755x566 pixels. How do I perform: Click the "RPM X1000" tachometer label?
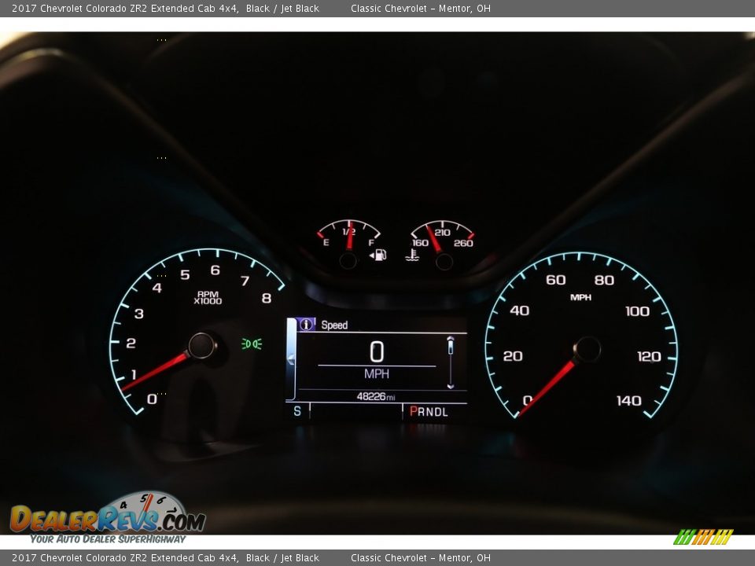point(208,298)
